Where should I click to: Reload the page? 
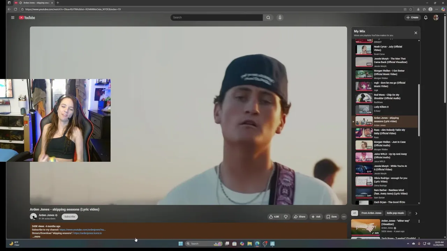(15, 9)
